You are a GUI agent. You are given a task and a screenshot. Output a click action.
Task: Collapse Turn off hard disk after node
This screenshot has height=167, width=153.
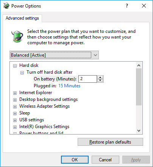click(x=22, y=73)
